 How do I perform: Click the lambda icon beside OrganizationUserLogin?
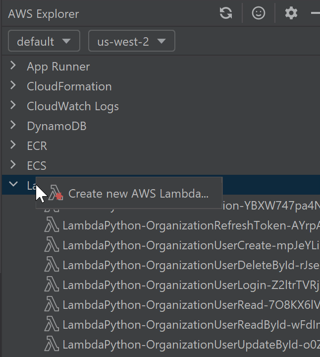[52, 285]
